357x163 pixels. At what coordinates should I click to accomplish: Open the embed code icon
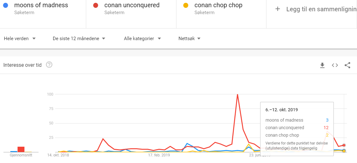click(335, 65)
